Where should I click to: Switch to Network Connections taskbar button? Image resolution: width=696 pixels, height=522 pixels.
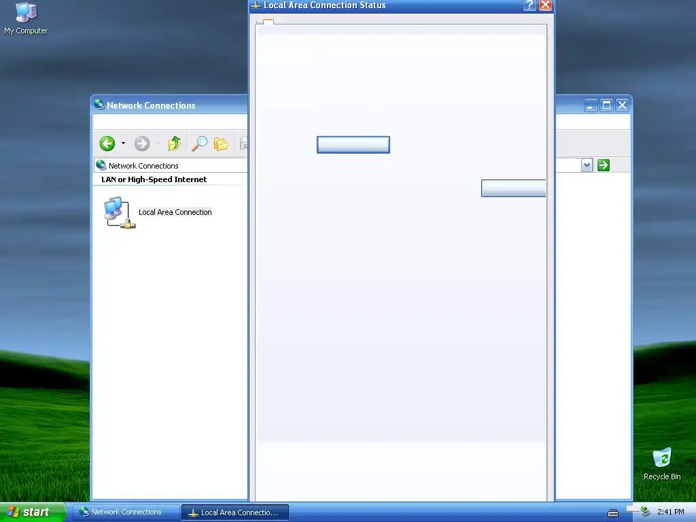click(x=126, y=512)
